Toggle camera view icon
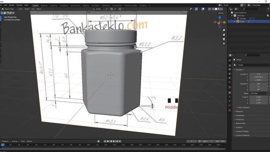Image resolution: width=270 pixels, height=152 pixels. (x=224, y=39)
